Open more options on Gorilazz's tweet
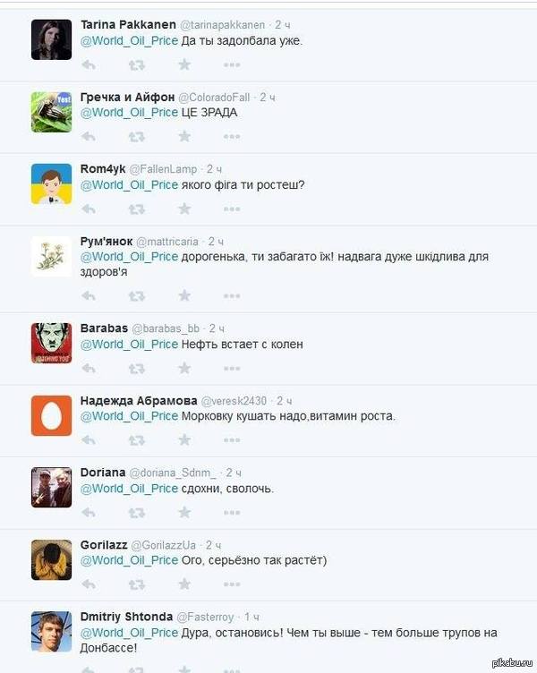537x673 pixels. [232, 584]
